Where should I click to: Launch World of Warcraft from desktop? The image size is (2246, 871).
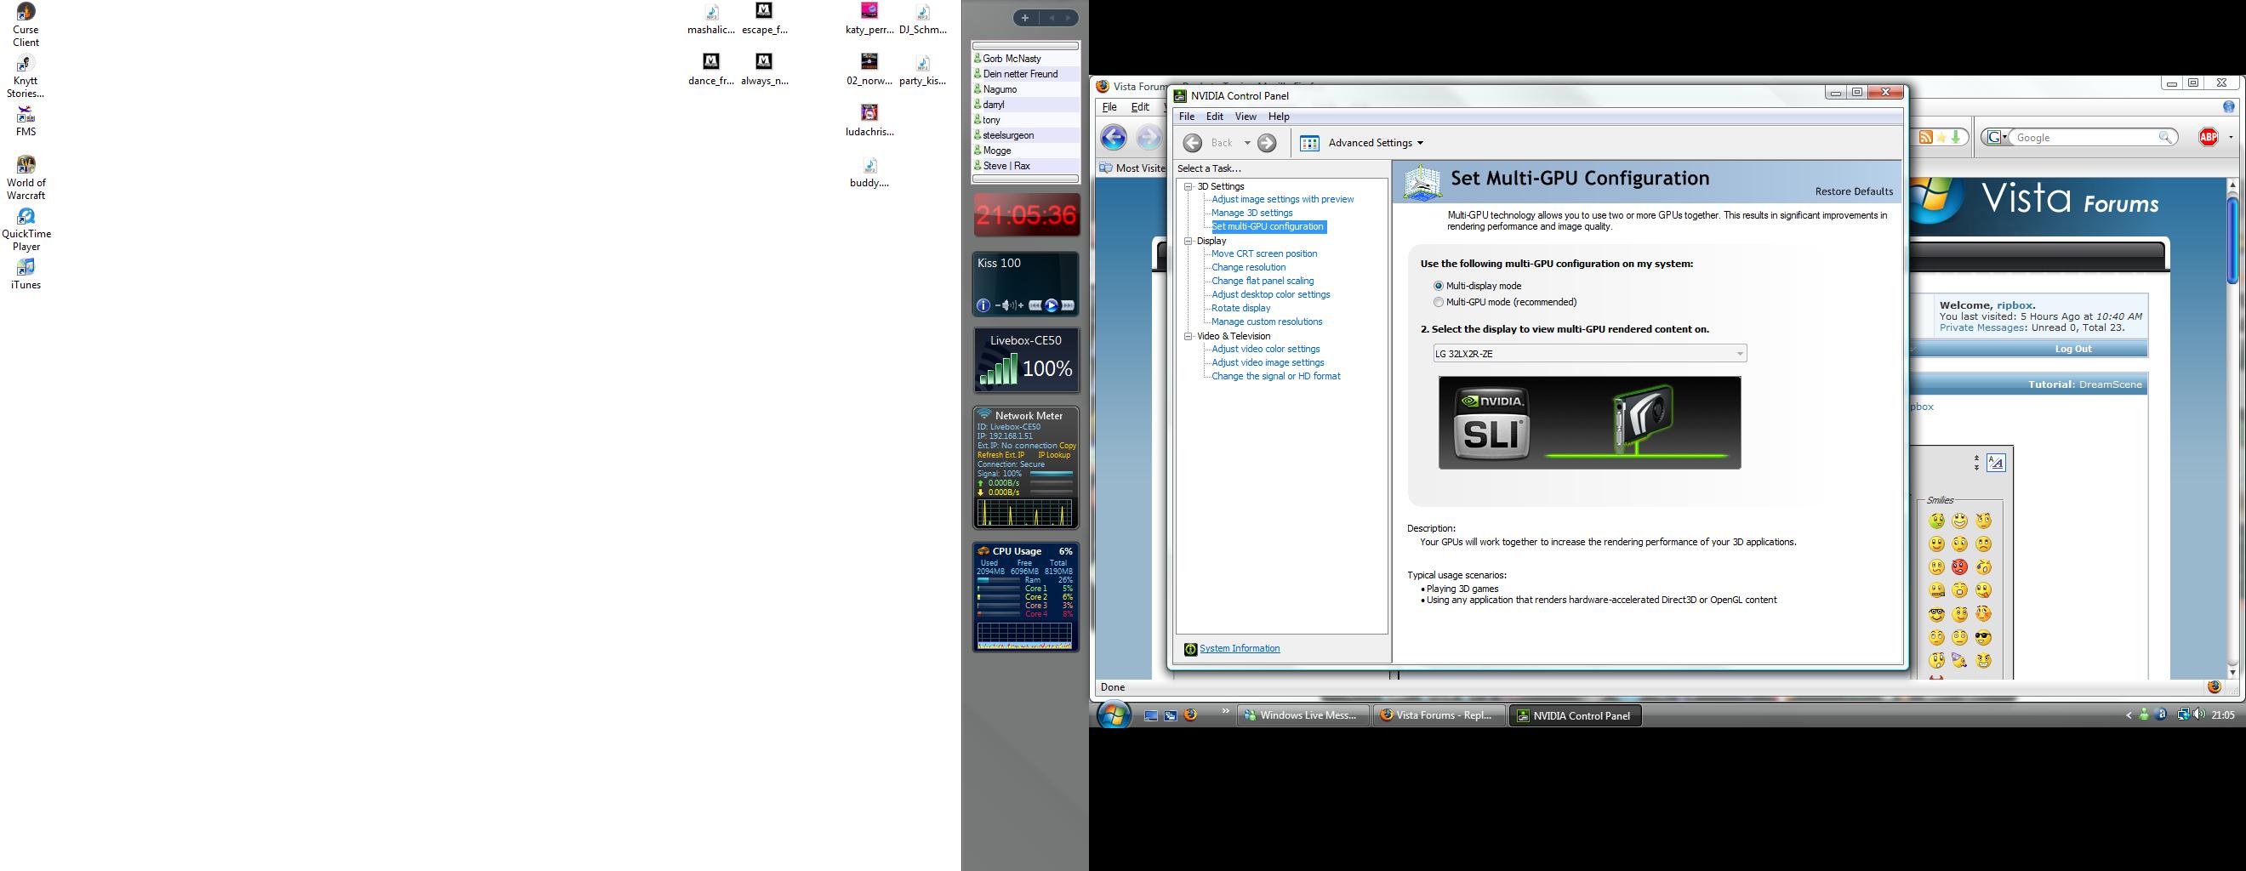(26, 177)
